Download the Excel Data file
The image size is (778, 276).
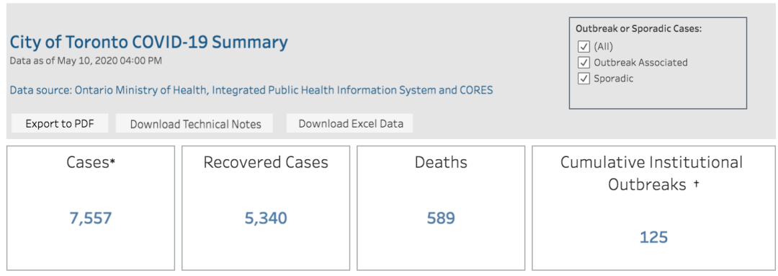(x=350, y=123)
